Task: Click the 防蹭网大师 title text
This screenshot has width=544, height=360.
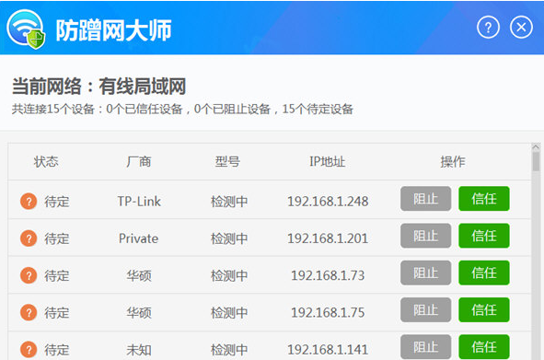Action: (x=114, y=30)
